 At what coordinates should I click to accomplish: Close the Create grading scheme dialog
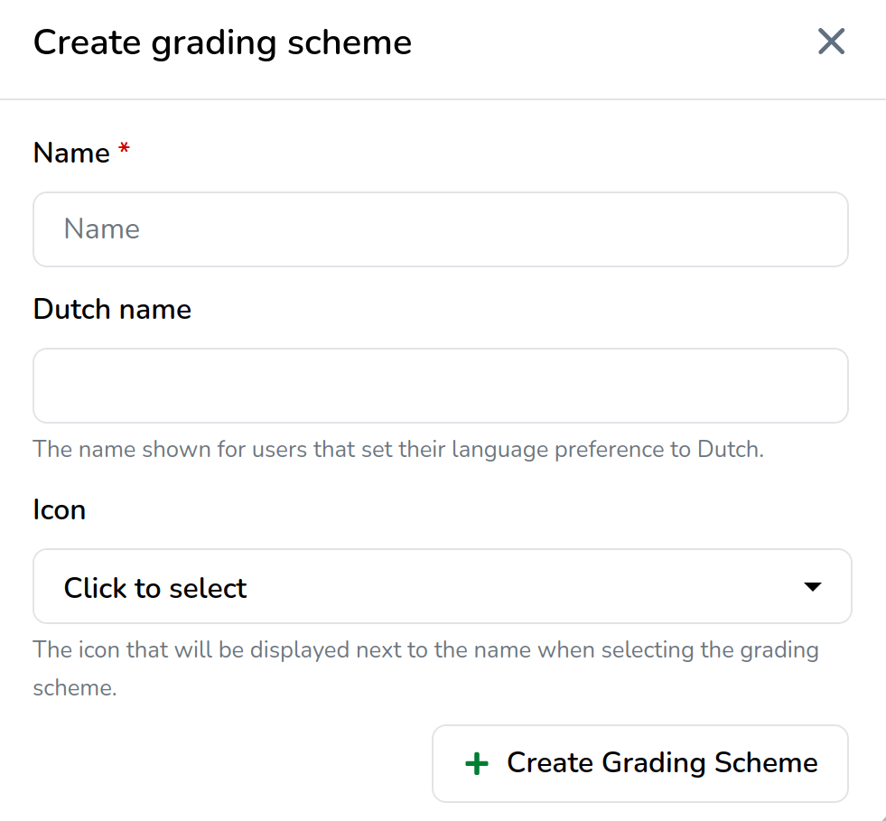point(830,42)
